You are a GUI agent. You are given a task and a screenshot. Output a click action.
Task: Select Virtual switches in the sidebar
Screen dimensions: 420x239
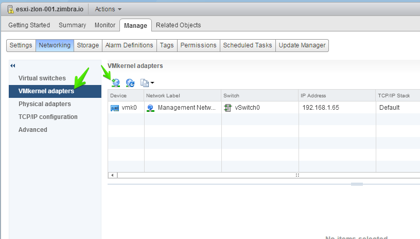42,78
